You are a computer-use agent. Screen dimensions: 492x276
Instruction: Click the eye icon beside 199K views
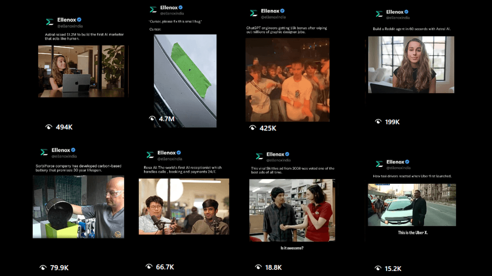pyautogui.click(x=378, y=122)
